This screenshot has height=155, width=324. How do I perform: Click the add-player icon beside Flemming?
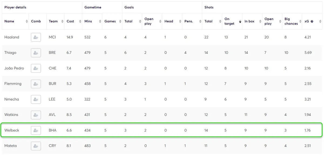36,84
